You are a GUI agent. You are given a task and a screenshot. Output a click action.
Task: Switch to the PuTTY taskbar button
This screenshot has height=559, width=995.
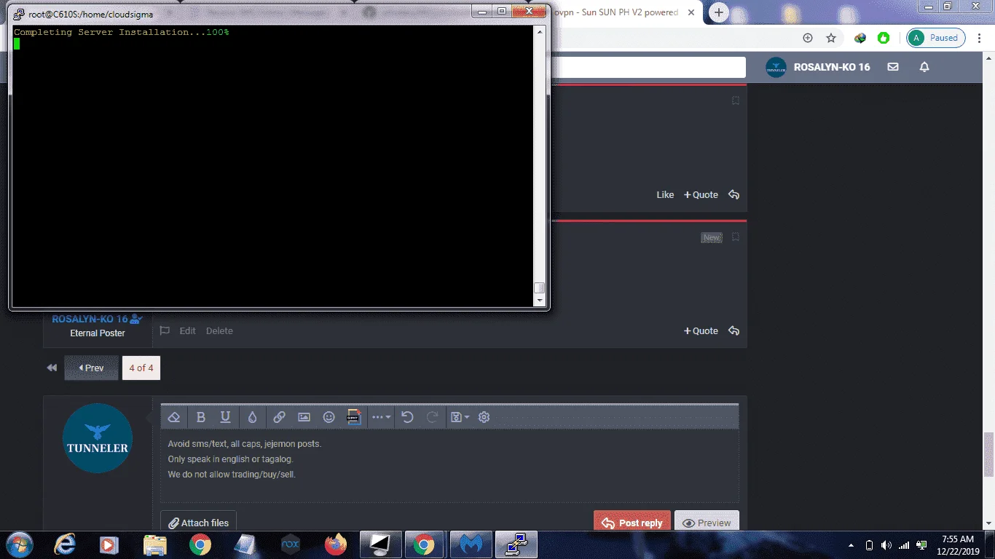pos(516,544)
